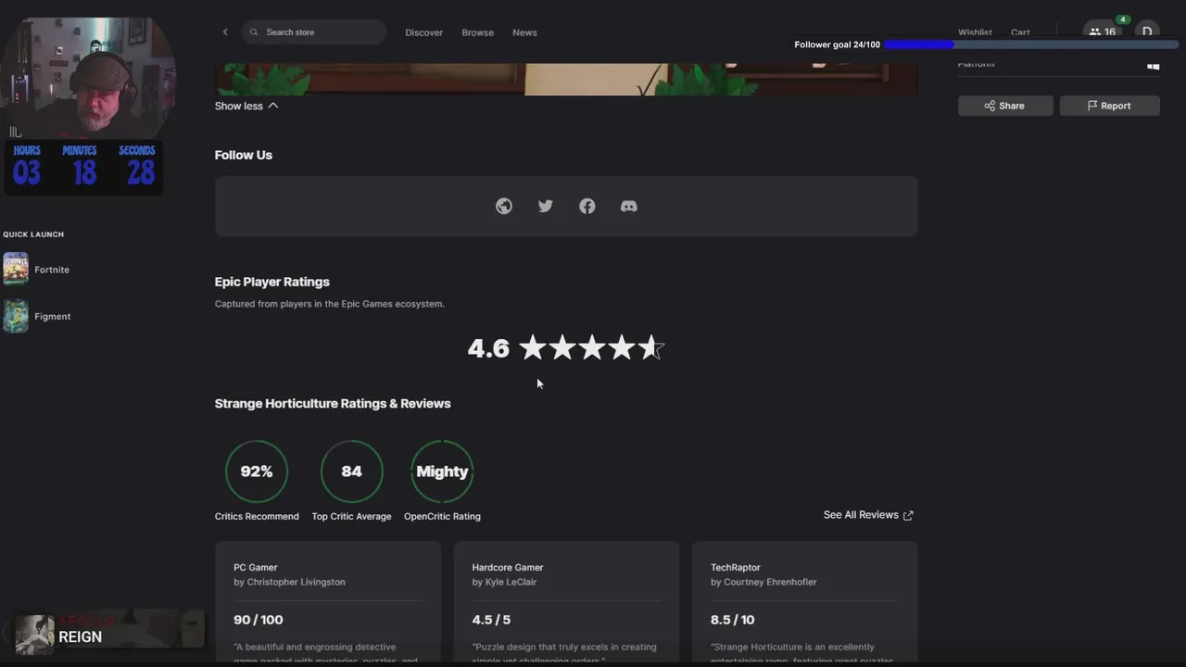1186x667 pixels.
Task: Click the 84 Top Critic Average circle
Action: pyautogui.click(x=351, y=472)
